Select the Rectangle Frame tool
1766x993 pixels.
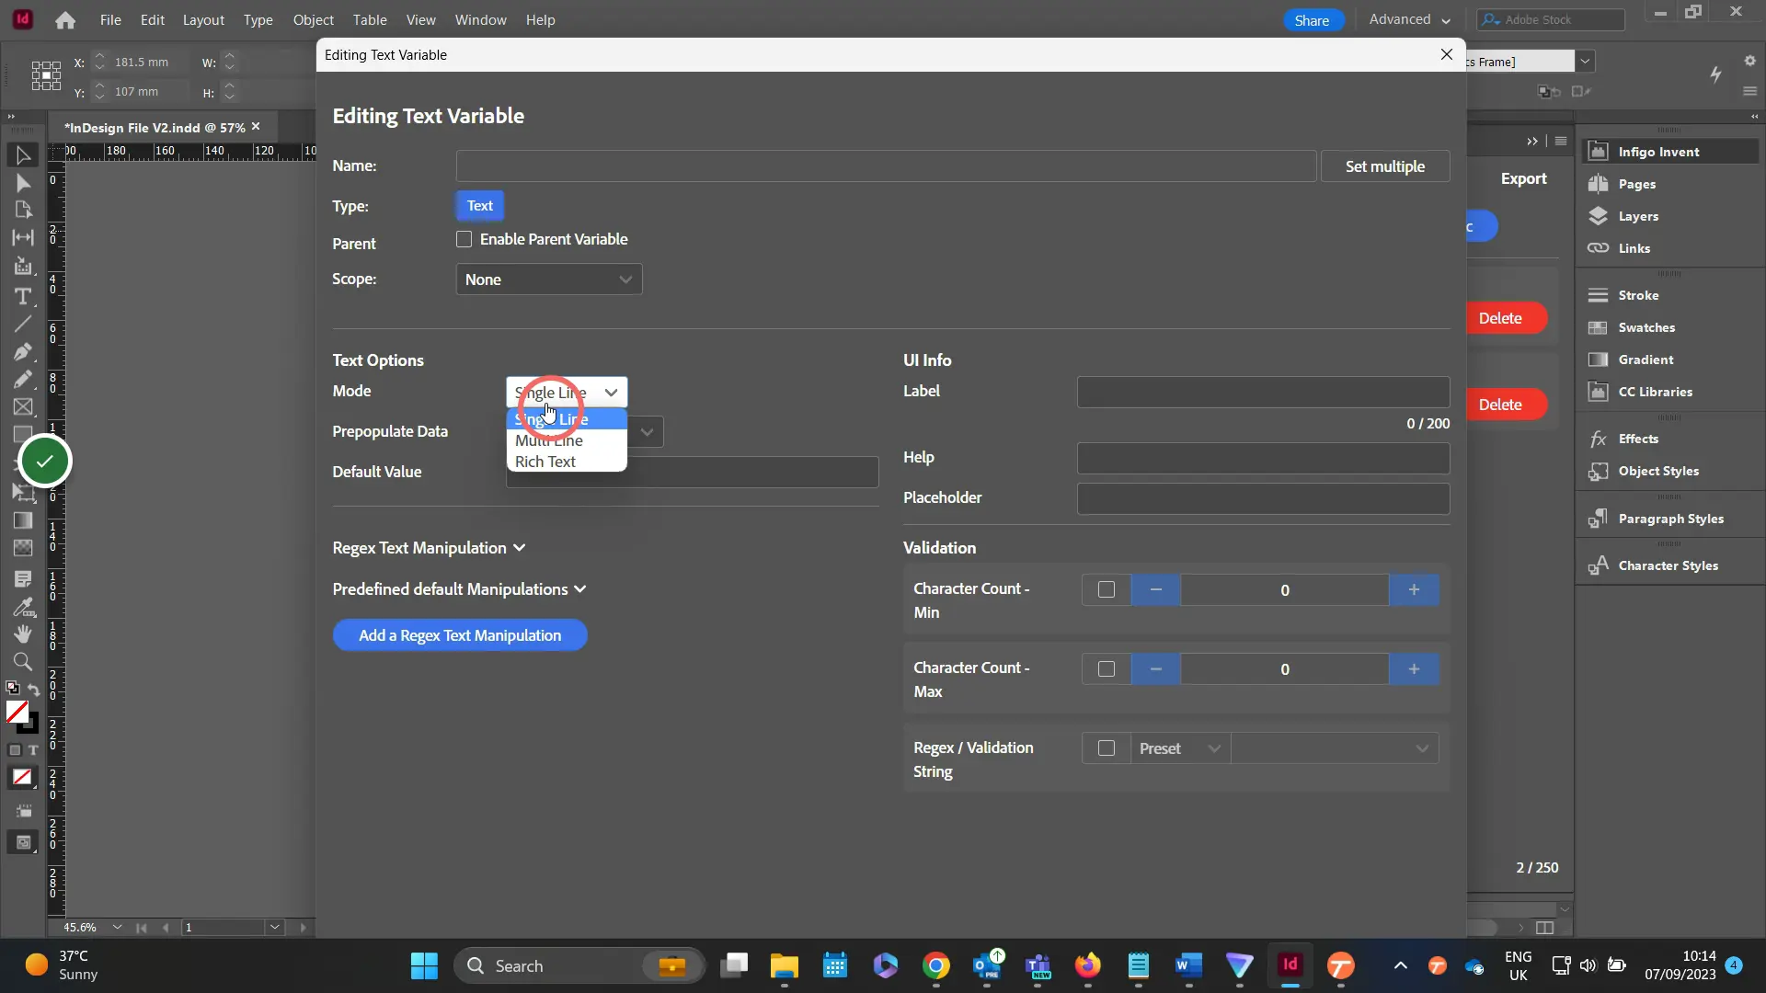tap(23, 407)
